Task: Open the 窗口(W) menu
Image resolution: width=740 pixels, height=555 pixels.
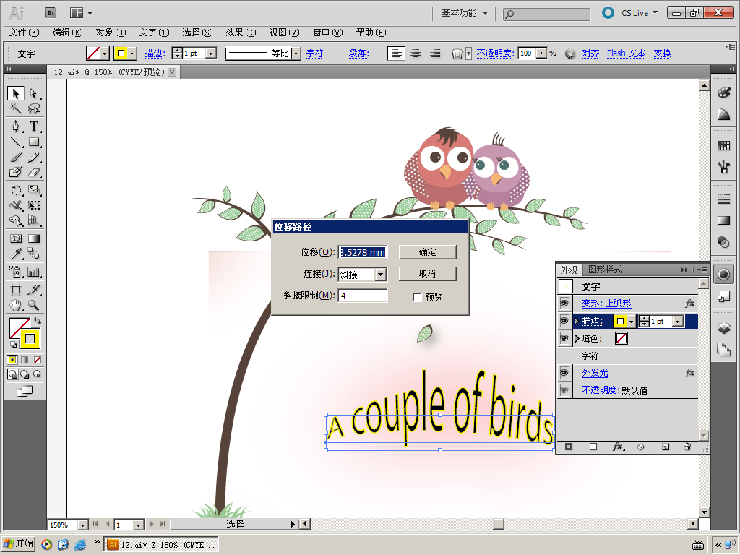Action: coord(327,32)
